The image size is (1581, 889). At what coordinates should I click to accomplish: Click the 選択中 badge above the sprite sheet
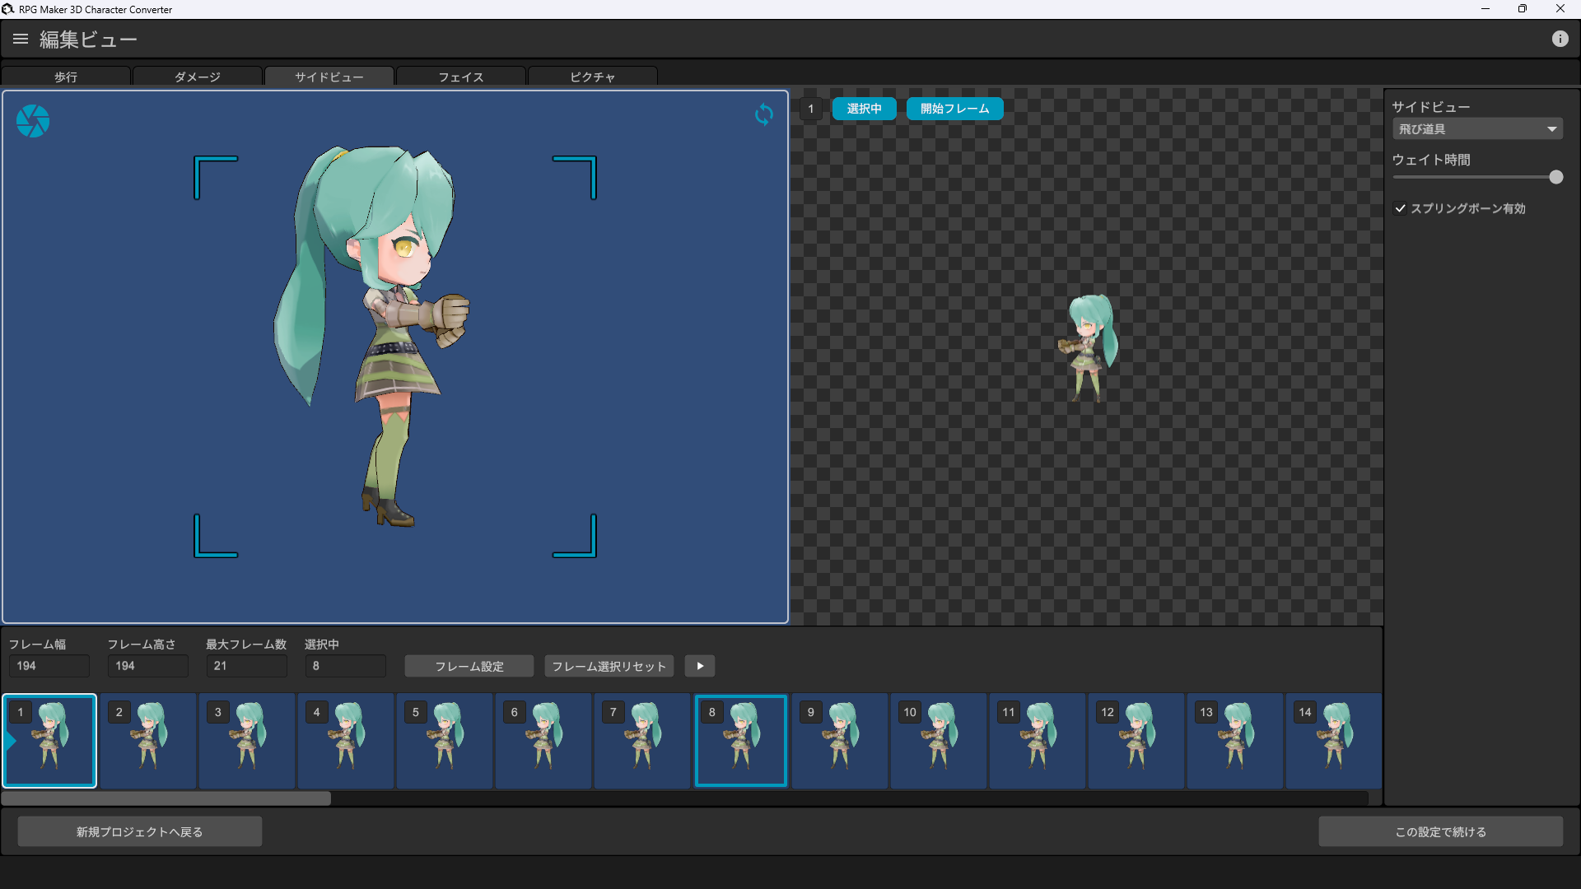pyautogui.click(x=864, y=108)
